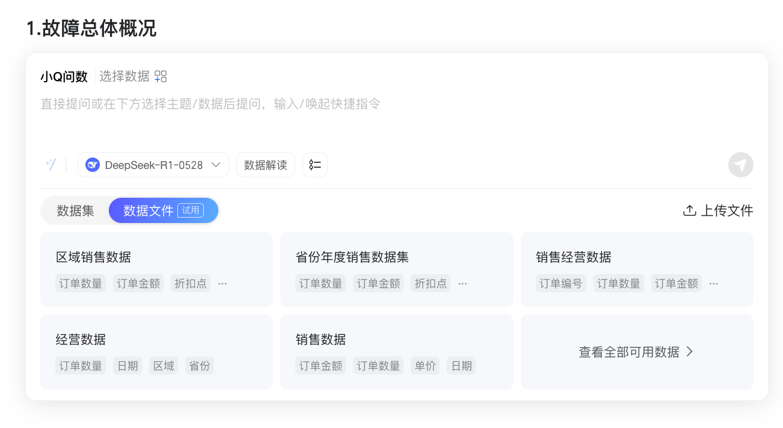Click 订单数量 tag in 销售数据 card
The height and width of the screenshot is (428, 783).
pos(378,365)
